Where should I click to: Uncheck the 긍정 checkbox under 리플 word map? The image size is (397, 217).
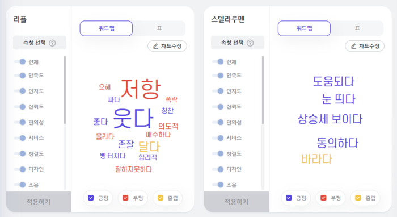91,198
